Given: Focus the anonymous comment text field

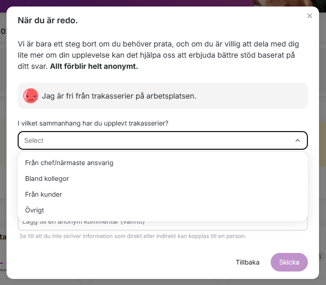Looking at the screenshot, I should [163, 225].
